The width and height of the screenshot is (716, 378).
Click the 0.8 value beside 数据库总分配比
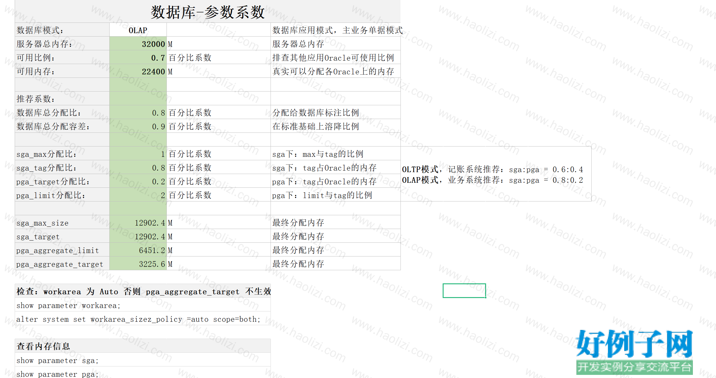138,112
